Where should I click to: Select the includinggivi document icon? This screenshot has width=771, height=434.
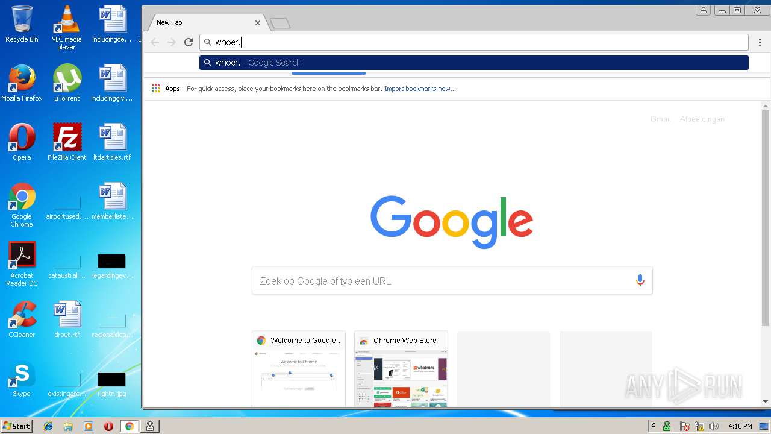(112, 83)
